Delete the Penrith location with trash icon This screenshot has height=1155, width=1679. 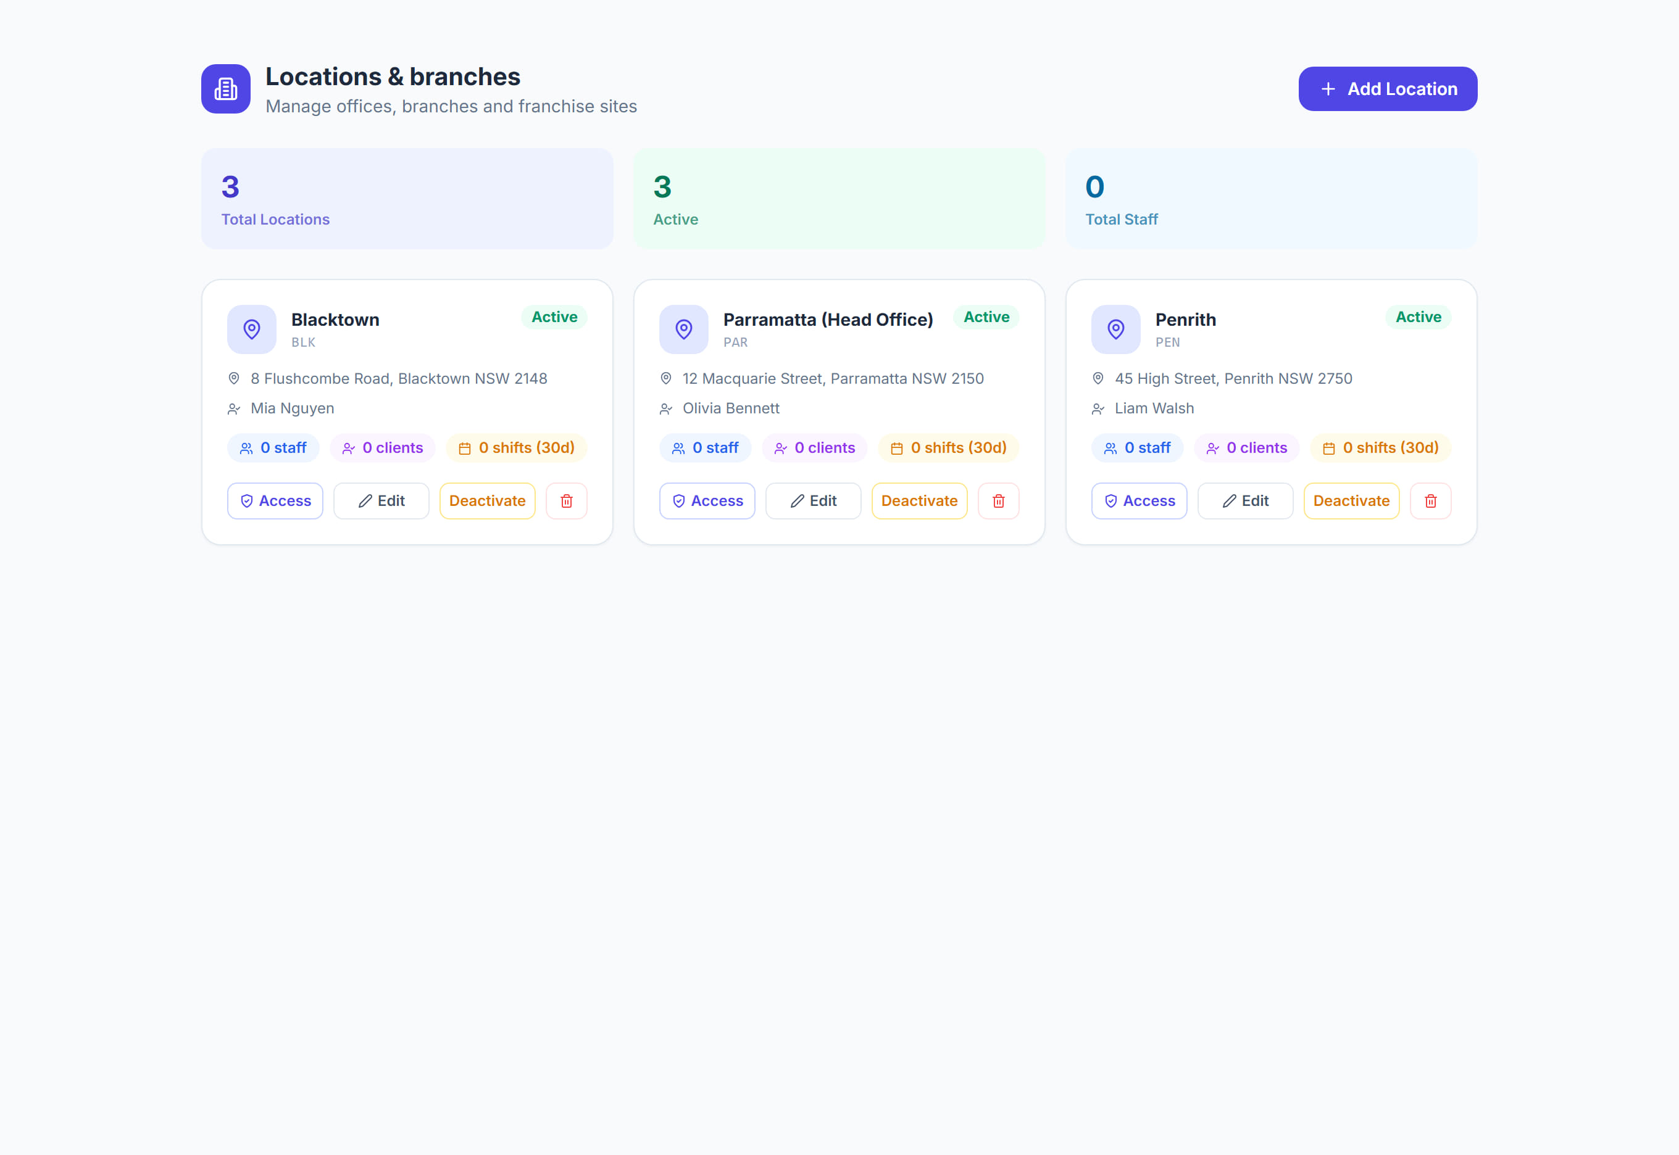pos(1431,501)
